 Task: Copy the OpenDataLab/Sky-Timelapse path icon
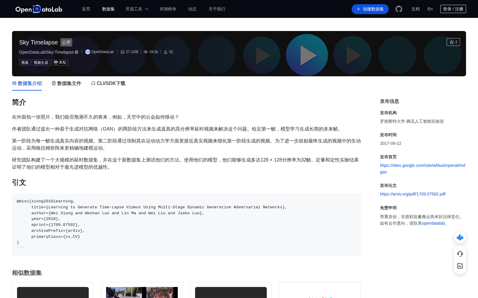[76, 52]
